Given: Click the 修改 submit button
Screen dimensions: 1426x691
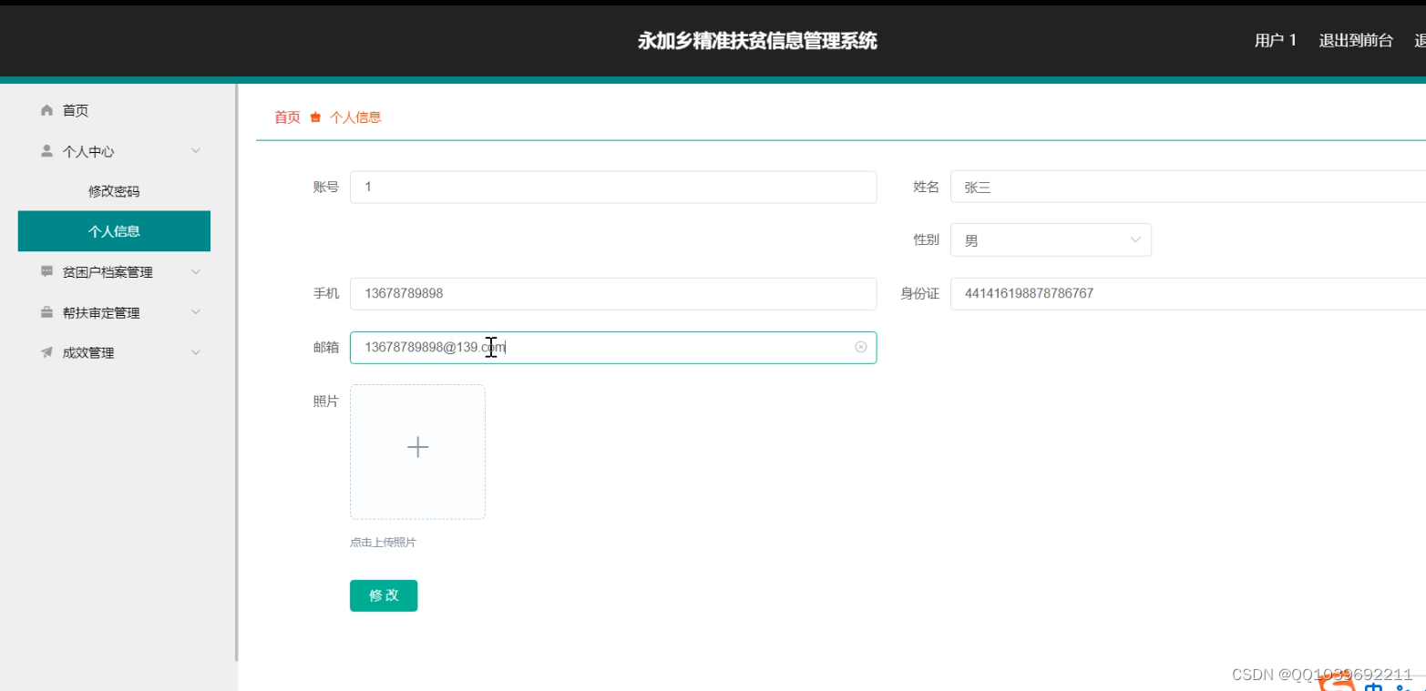Looking at the screenshot, I should 384,595.
